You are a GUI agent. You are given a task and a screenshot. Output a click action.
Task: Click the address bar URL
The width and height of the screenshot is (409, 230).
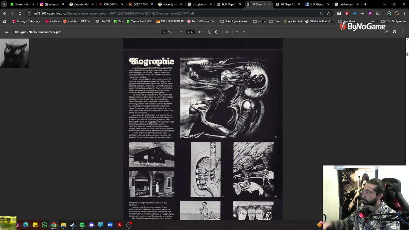pyautogui.click(x=113, y=13)
